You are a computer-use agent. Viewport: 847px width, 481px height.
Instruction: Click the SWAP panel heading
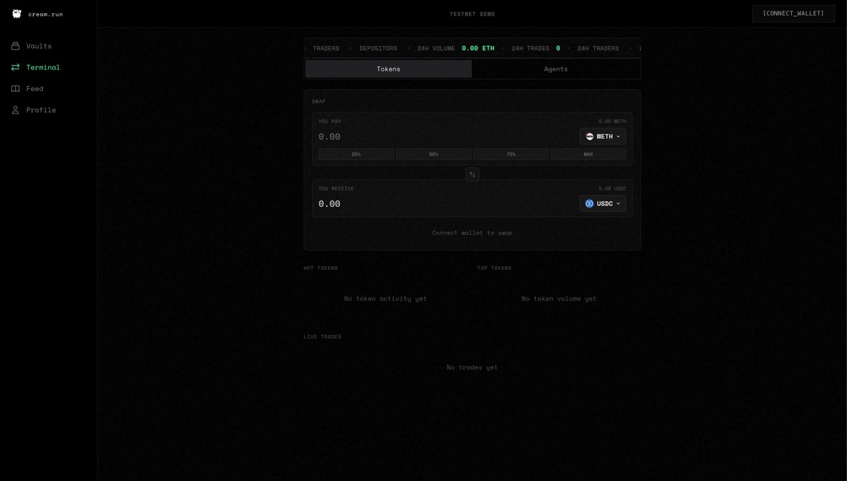tap(319, 102)
